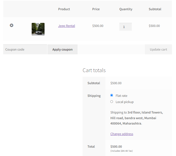Click the Cart totals heading
Viewport: 176px width, 156px height.
point(94,70)
